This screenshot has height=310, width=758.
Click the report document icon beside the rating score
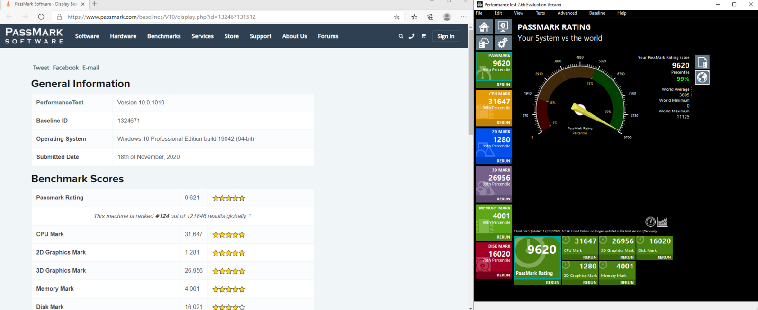point(702,62)
